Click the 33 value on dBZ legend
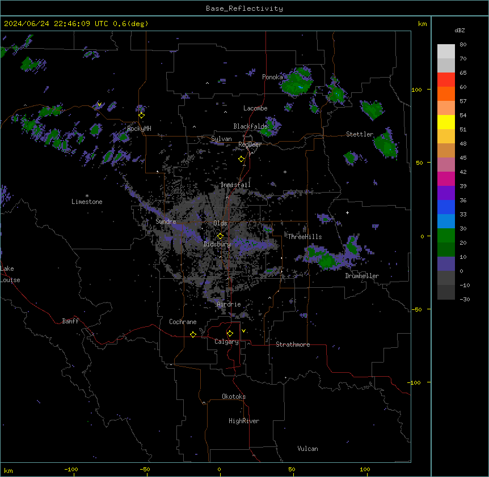Viewport: 489px width, 477px height. 463,215
